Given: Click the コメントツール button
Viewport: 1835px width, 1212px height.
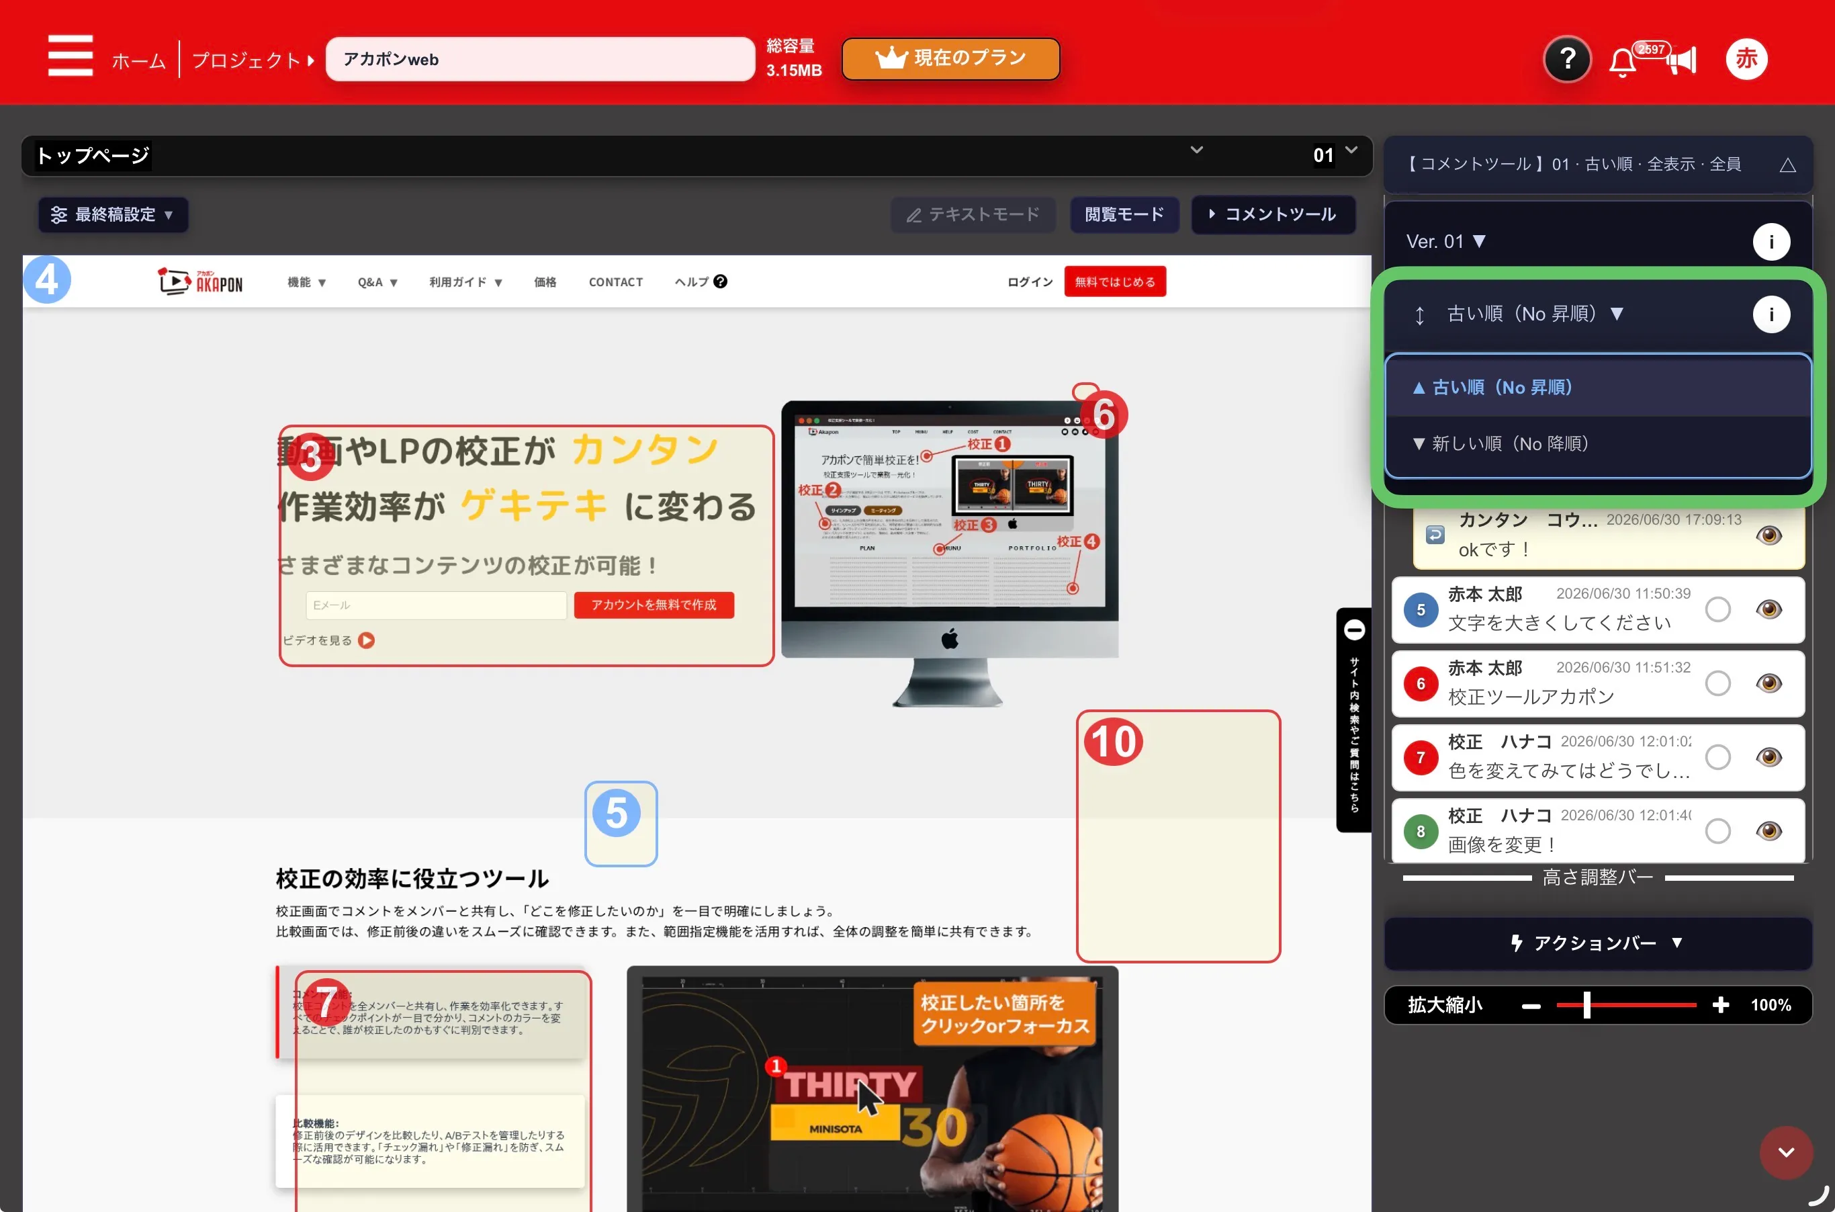Looking at the screenshot, I should 1273,215.
